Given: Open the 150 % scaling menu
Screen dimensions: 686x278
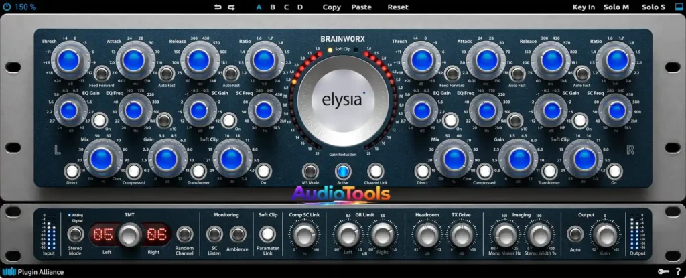Looking at the screenshot, I should pos(25,7).
